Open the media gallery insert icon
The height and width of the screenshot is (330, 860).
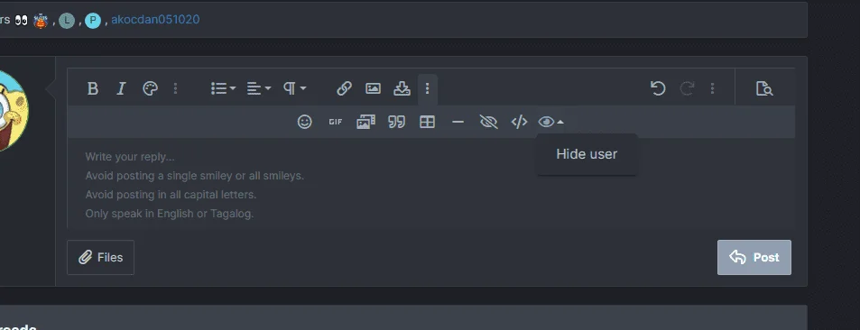pyautogui.click(x=365, y=122)
